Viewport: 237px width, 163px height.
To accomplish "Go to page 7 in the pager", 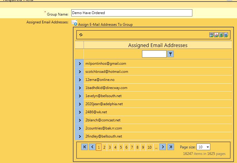I will coord(132,147).
